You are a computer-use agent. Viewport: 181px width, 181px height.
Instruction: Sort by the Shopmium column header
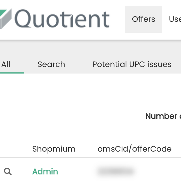click(54, 149)
